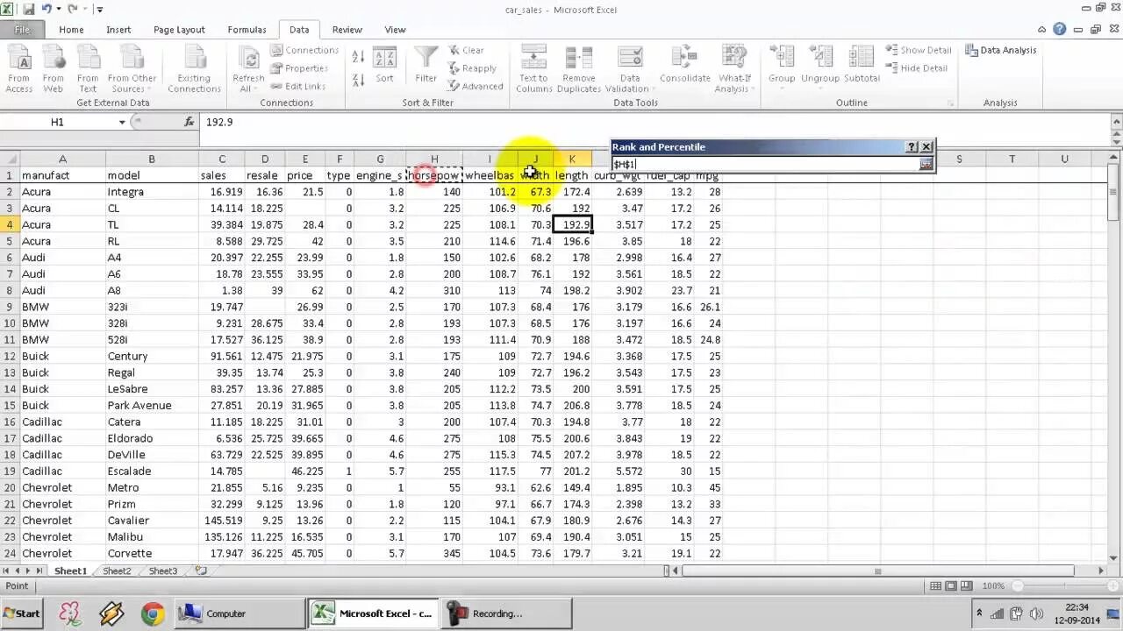Select cell containing Corvette
The height and width of the screenshot is (631, 1123).
tap(151, 553)
